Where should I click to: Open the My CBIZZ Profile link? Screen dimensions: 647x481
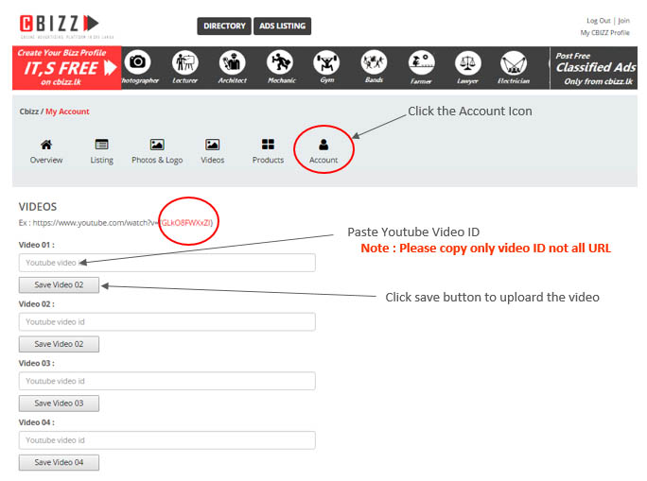click(605, 33)
